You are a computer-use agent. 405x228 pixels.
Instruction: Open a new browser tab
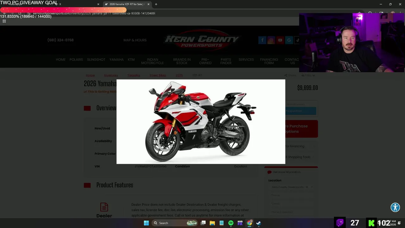pyautogui.click(x=156, y=4)
